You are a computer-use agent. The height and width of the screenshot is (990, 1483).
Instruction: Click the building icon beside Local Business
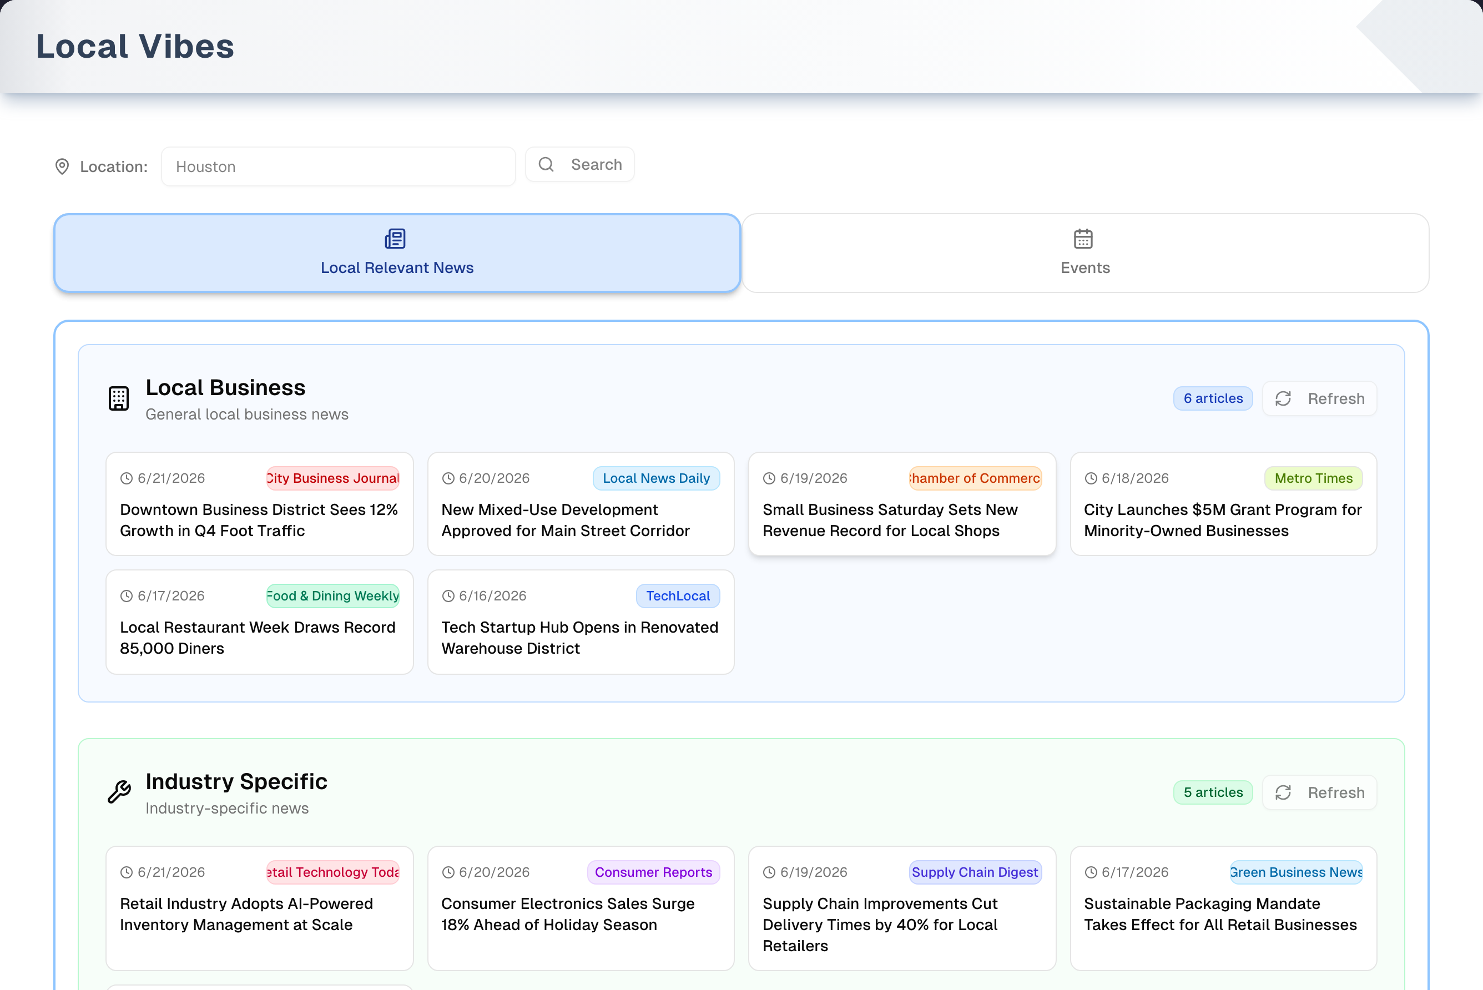(119, 398)
